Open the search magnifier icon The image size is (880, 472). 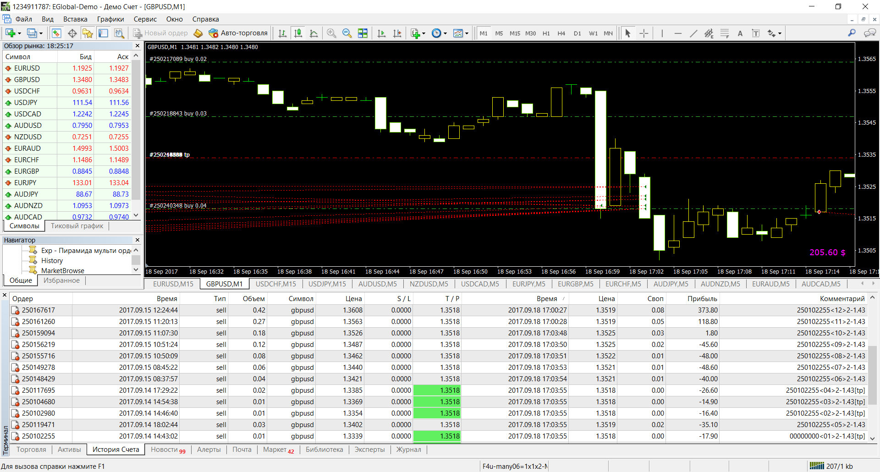point(852,33)
